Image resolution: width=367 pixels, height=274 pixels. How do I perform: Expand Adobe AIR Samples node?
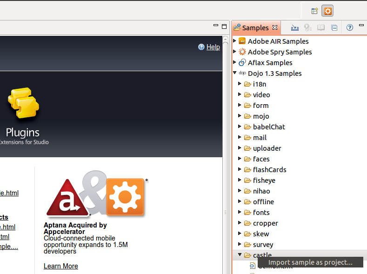tap(234, 41)
